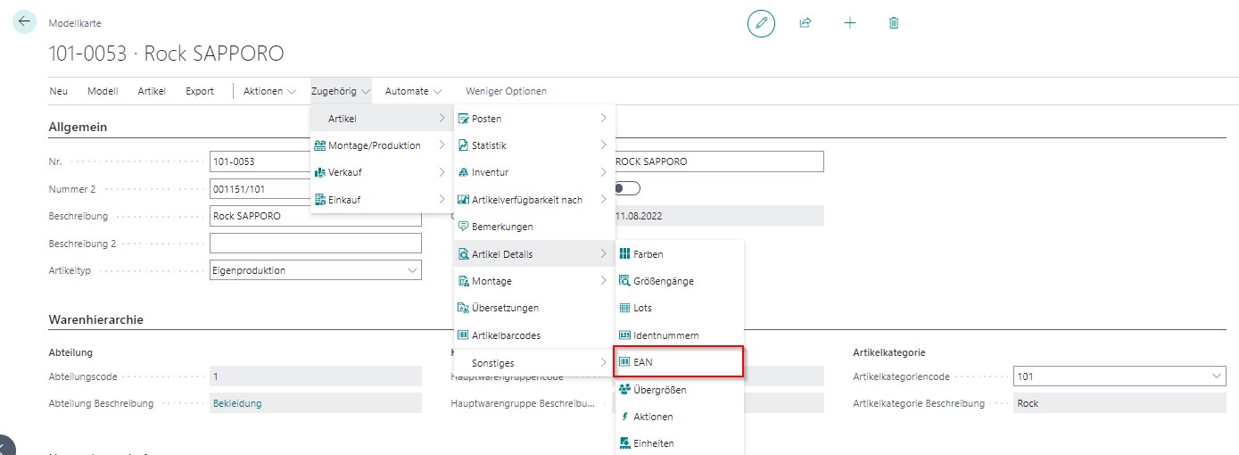Click Weniger Optionen button
Screen dimensions: 1239x455
click(506, 91)
